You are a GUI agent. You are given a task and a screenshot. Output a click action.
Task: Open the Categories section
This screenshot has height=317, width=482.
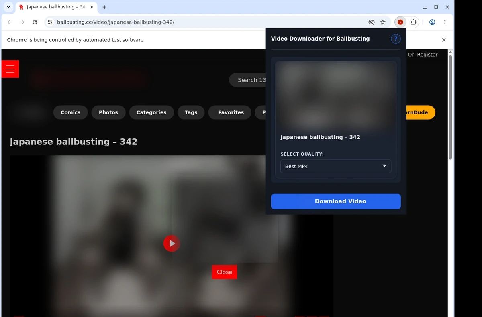coord(151,112)
